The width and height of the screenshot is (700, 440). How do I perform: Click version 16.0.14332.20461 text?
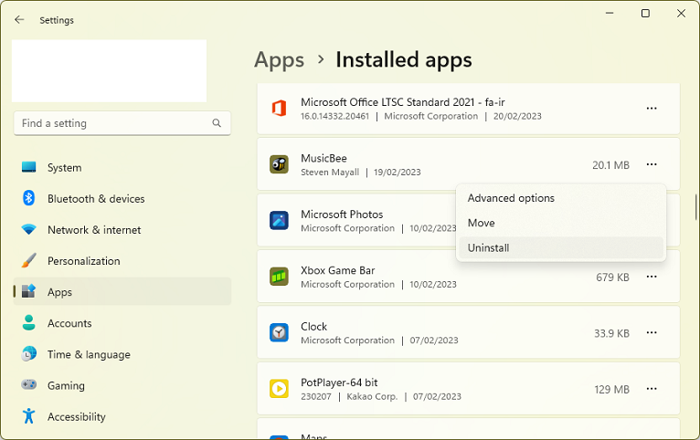334,116
